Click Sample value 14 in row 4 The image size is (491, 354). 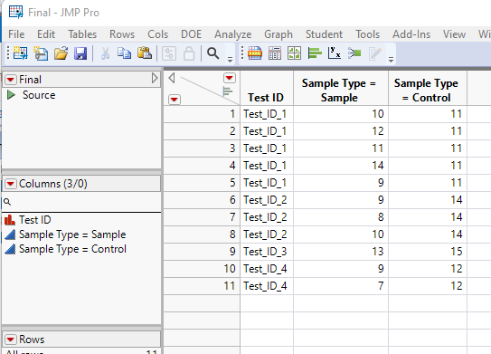[x=341, y=166]
